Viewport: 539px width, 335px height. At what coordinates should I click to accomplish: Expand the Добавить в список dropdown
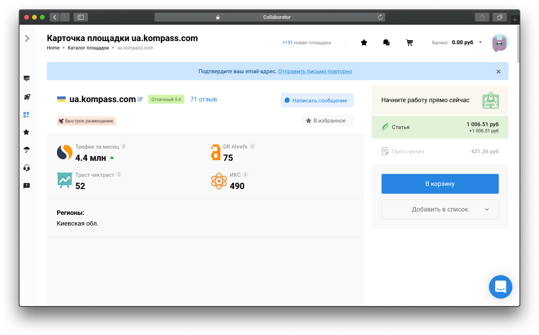click(x=440, y=209)
